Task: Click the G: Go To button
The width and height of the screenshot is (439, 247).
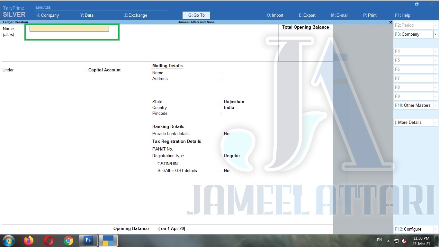Action: tap(196, 15)
